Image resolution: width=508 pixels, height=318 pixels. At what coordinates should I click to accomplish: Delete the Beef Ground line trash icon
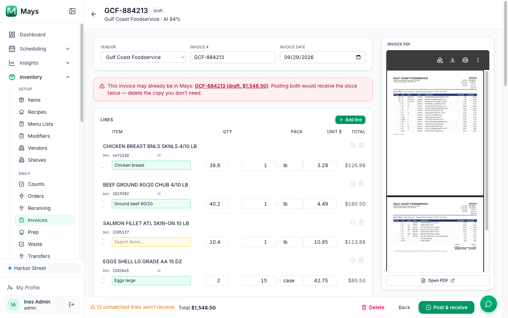tap(361, 184)
